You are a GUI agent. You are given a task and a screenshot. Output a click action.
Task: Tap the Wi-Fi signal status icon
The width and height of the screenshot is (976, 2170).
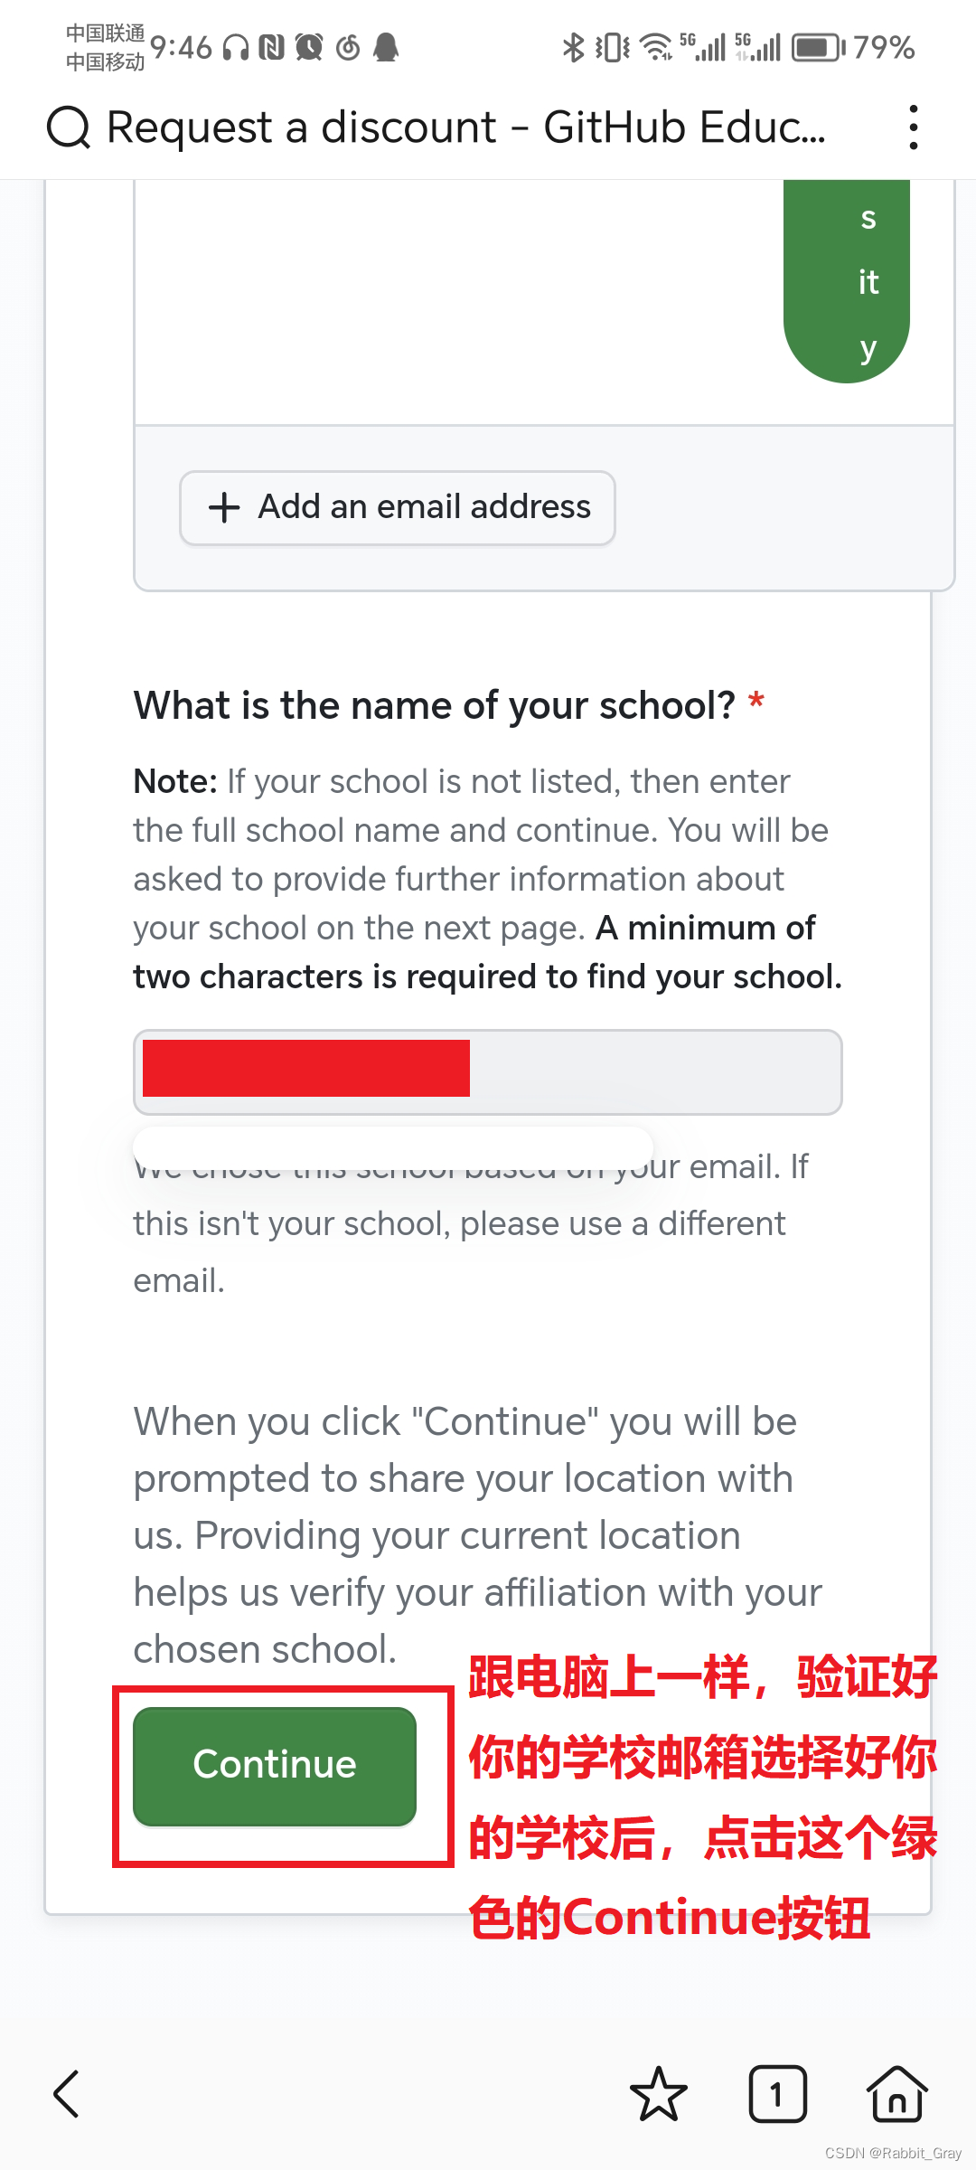pyautogui.click(x=656, y=47)
